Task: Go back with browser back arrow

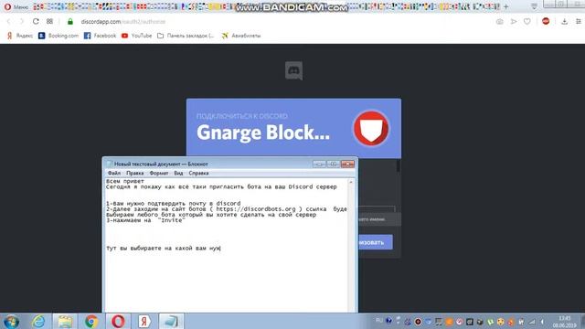Action: click(x=8, y=21)
